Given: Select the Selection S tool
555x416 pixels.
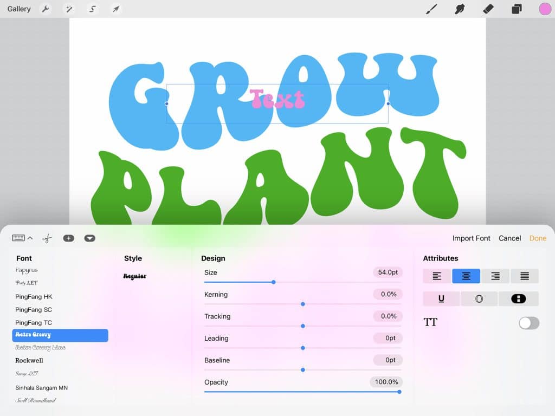Looking at the screenshot, I should pyautogui.click(x=92, y=9).
